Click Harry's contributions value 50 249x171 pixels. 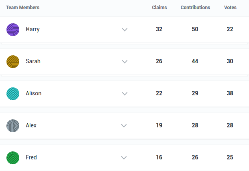195,29
